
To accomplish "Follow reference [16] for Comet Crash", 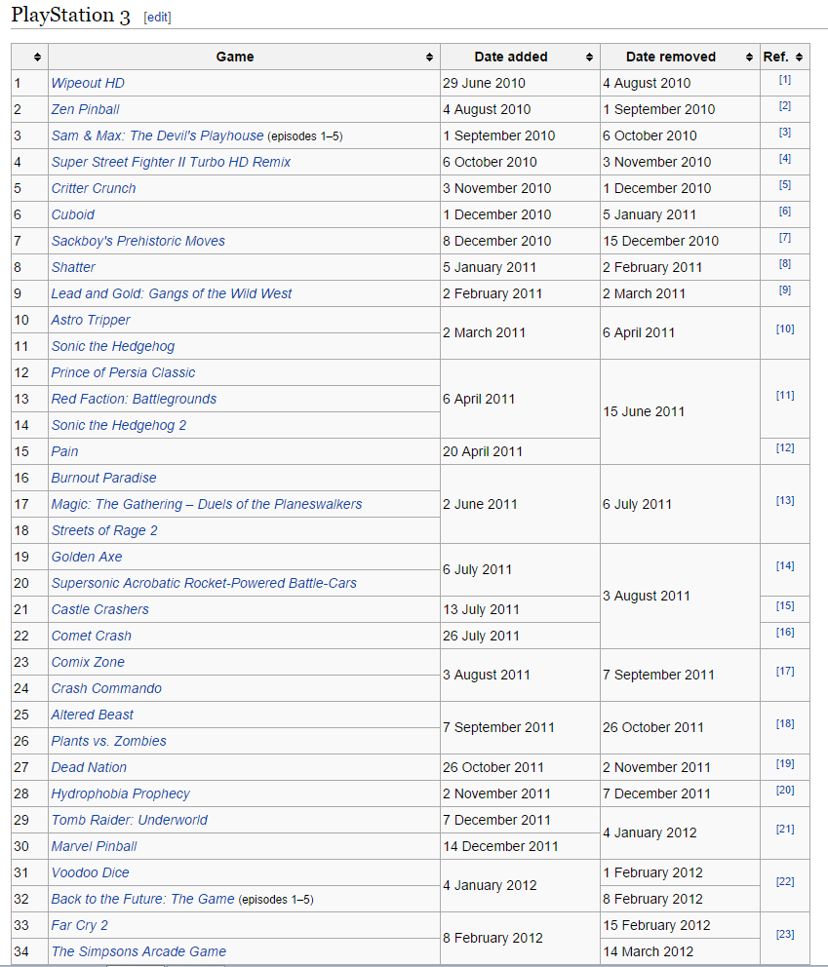I will [x=785, y=632].
